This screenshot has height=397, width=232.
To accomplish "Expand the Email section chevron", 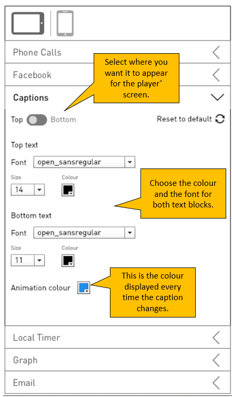I will coord(216,383).
